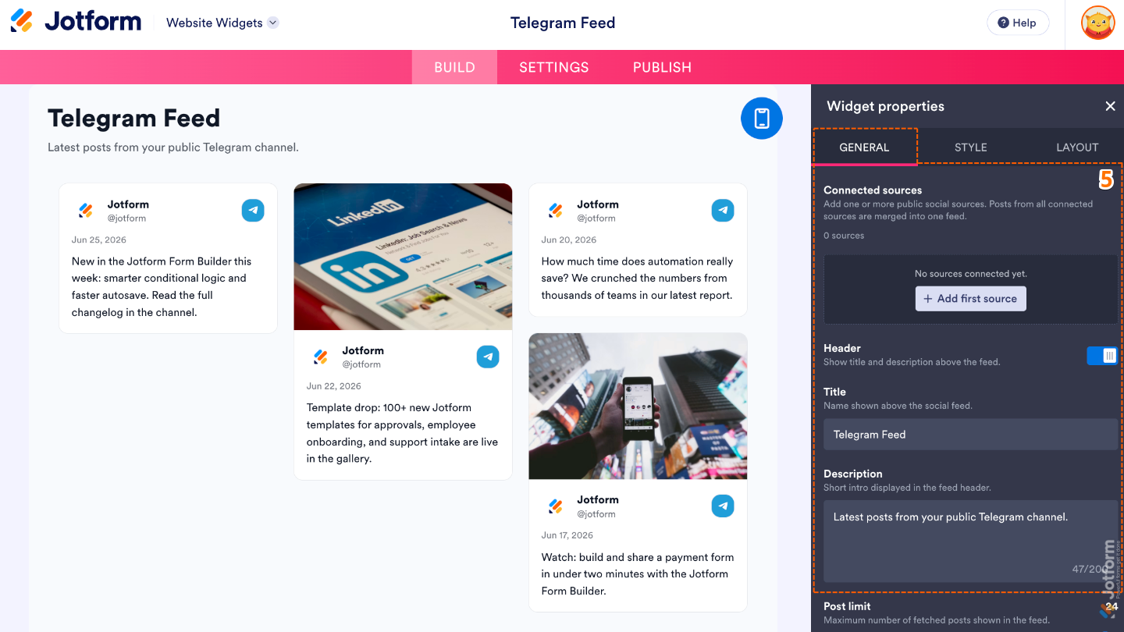1124x632 pixels.
Task: Click the 'No sources connected yet.' message
Action: 970,274
